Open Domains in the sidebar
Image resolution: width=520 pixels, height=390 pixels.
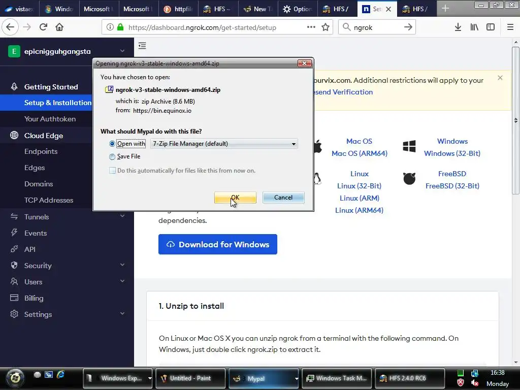point(39,184)
